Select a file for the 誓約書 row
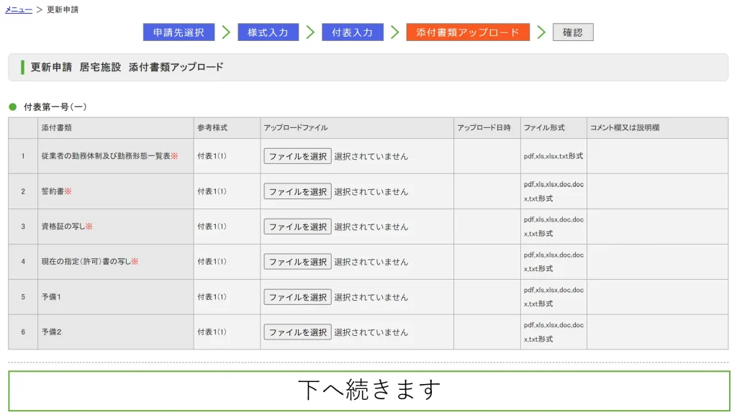Screen dimensions: 737x420 point(297,191)
